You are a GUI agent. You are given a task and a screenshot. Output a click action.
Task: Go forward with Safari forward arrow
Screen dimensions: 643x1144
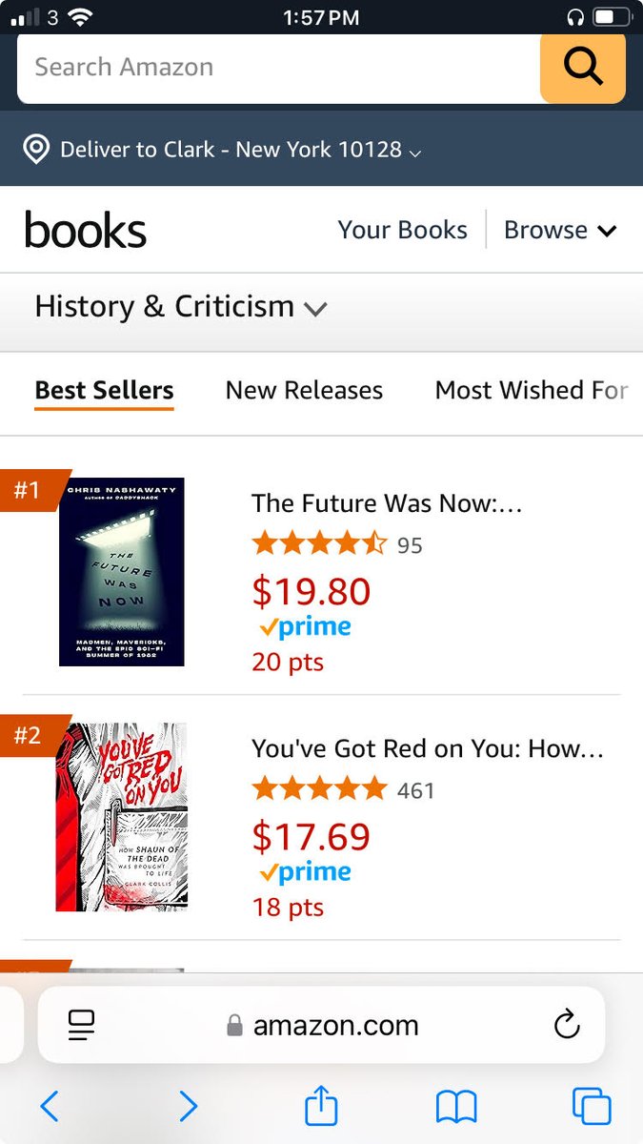[189, 1106]
